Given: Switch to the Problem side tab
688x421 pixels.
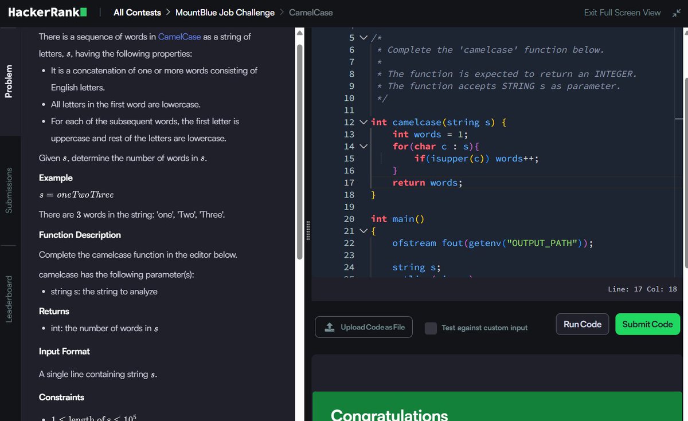Looking at the screenshot, I should point(9,81).
